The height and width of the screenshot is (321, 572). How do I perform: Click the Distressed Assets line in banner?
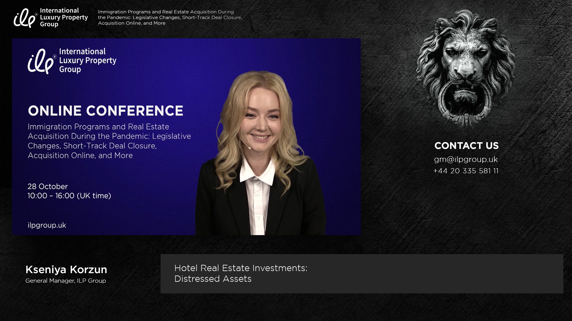(213, 279)
